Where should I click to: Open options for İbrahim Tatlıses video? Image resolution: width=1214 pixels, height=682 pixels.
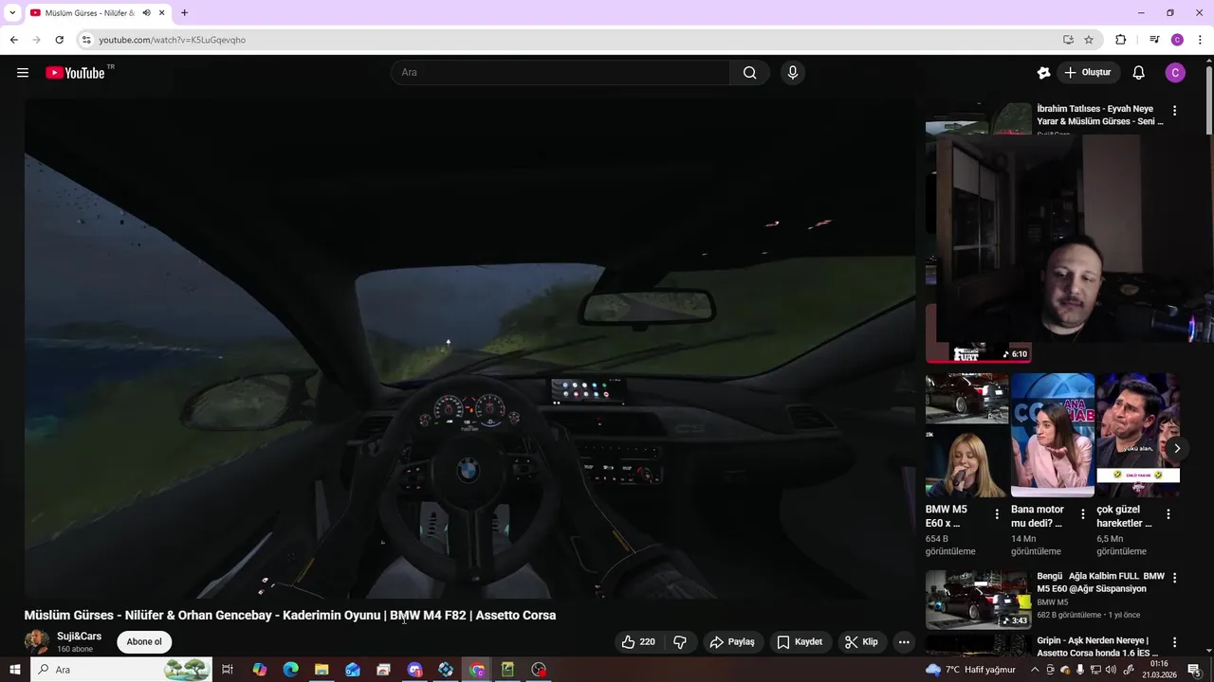click(1174, 111)
